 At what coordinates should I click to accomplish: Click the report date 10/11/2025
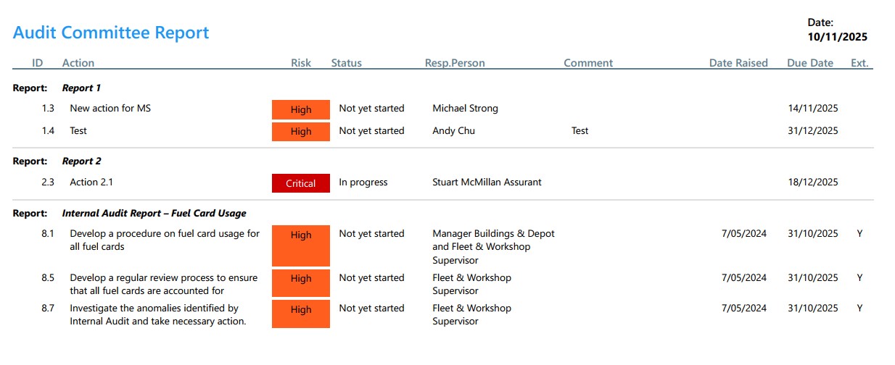pyautogui.click(x=837, y=37)
